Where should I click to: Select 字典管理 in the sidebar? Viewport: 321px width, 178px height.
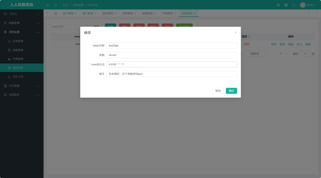[x=18, y=59]
